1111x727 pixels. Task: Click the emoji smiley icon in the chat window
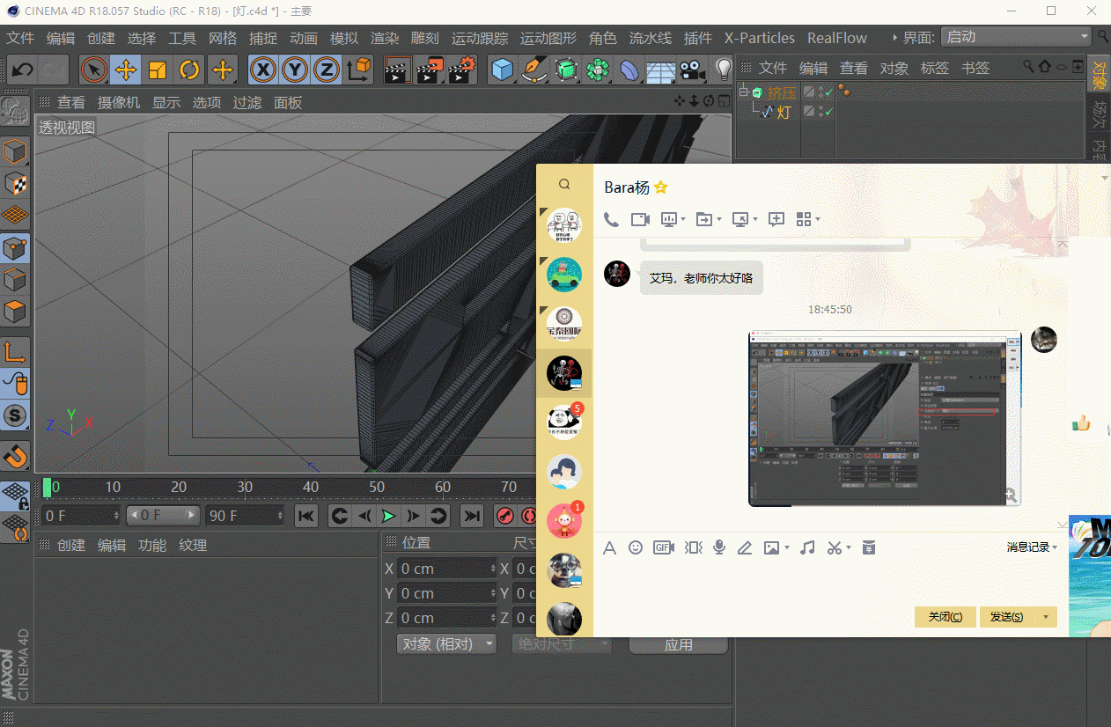[x=636, y=547]
